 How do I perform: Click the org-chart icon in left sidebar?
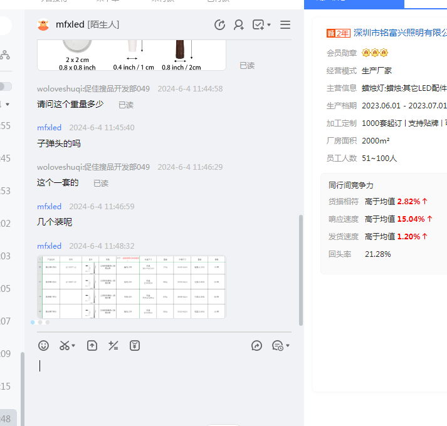5,55
